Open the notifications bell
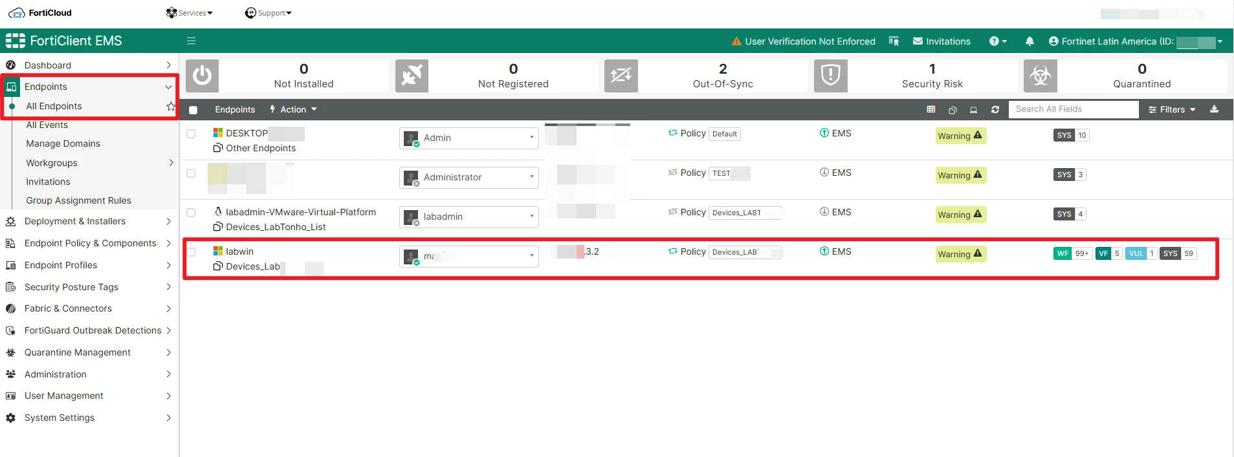The height and width of the screenshot is (457, 1234). [1030, 41]
